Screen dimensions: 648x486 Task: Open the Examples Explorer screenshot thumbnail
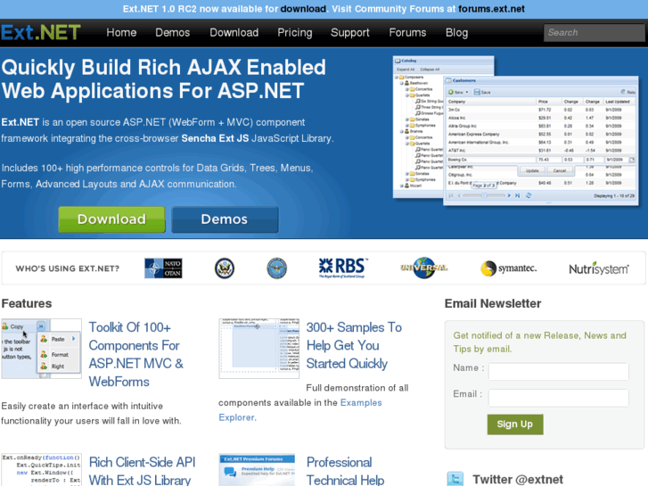258,349
